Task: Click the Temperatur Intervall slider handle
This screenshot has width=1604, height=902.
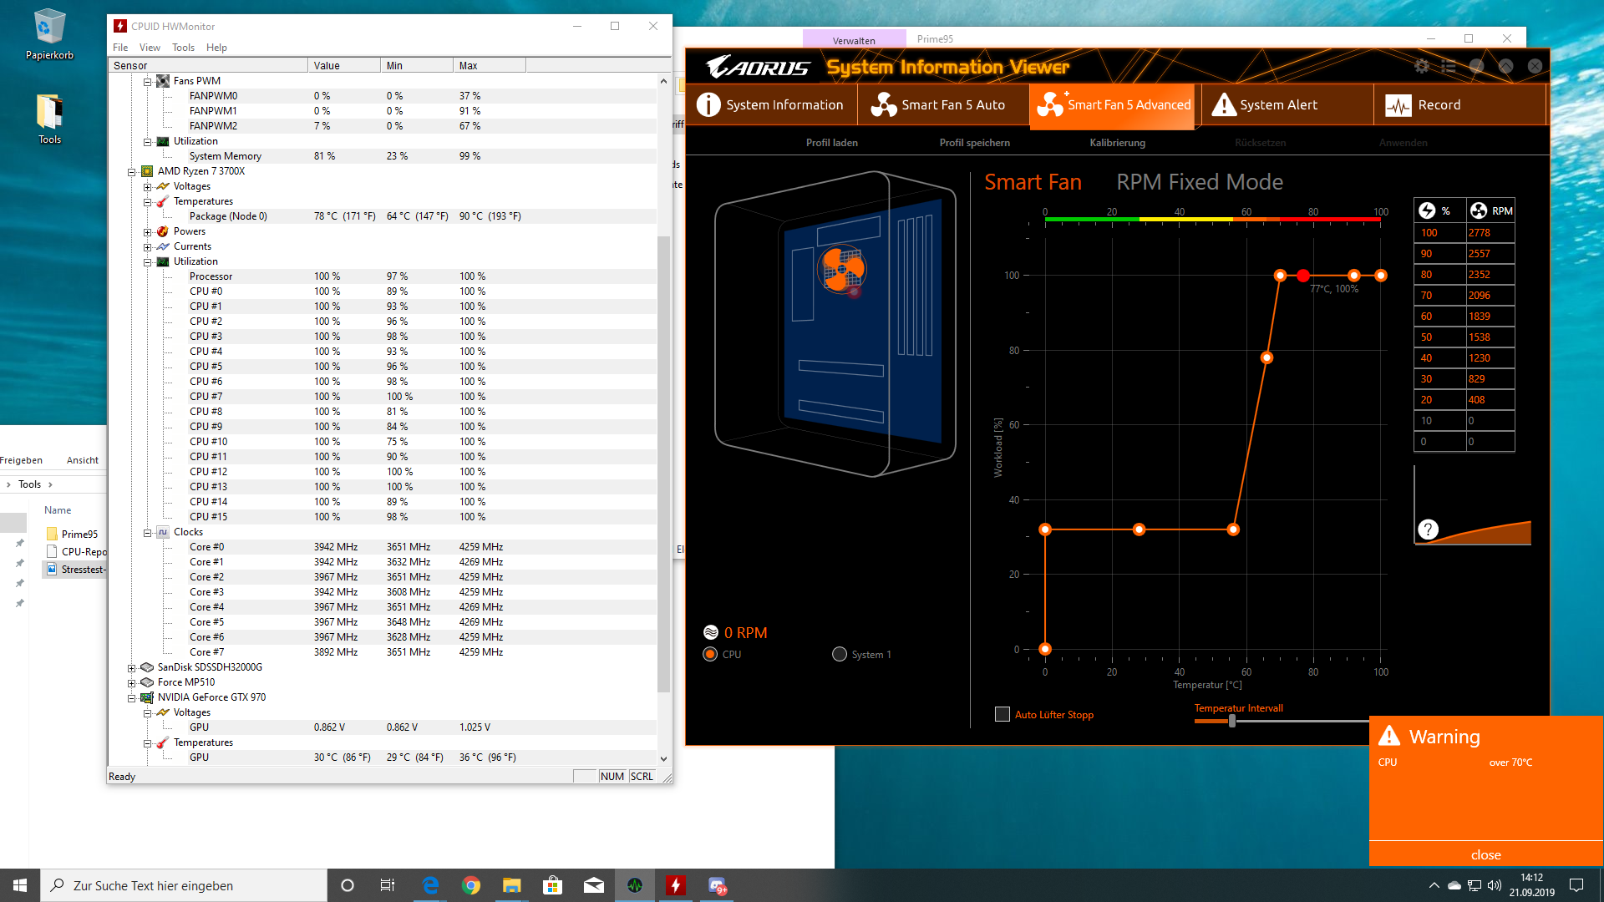Action: pyautogui.click(x=1231, y=721)
